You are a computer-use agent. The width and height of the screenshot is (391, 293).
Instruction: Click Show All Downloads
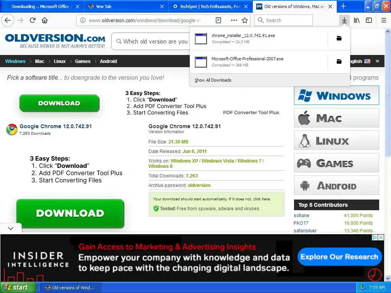213,80
